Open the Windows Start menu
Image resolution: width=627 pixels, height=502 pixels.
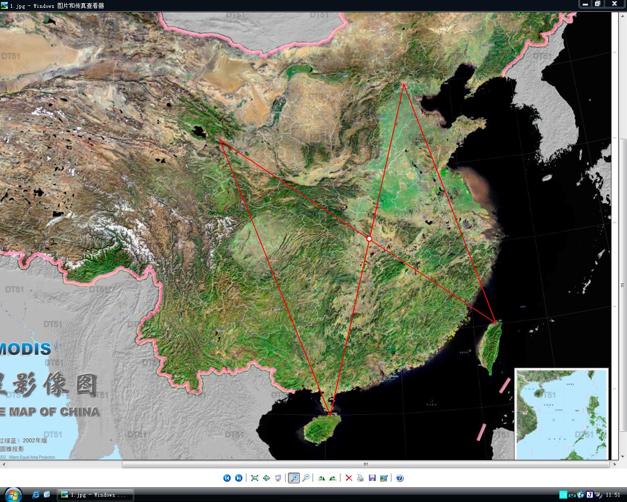click(x=12, y=495)
